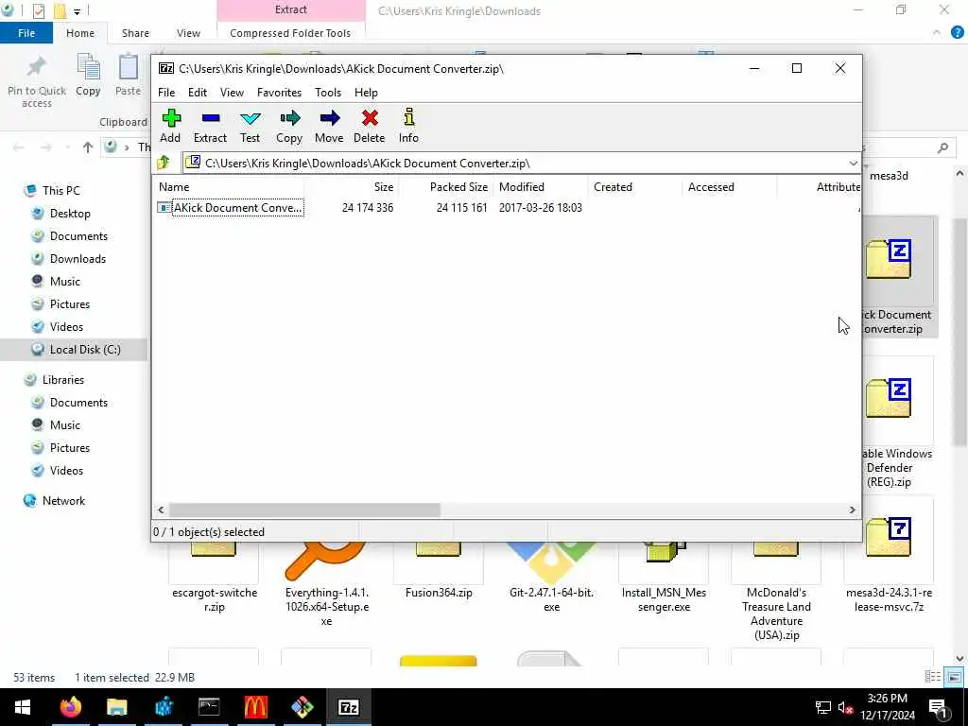This screenshot has width=968, height=726.
Task: Select Network in navigation pane
Action: pos(63,501)
